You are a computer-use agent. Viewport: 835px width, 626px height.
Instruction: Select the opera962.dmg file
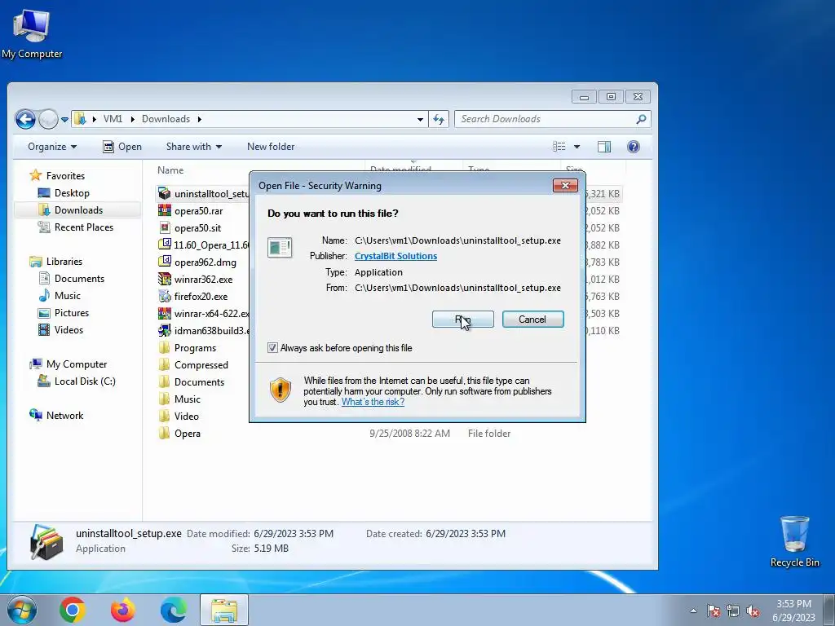[205, 262]
